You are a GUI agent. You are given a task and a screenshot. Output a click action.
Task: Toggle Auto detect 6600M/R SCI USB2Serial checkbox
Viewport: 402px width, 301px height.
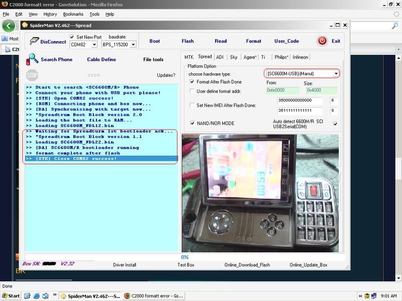click(x=335, y=124)
